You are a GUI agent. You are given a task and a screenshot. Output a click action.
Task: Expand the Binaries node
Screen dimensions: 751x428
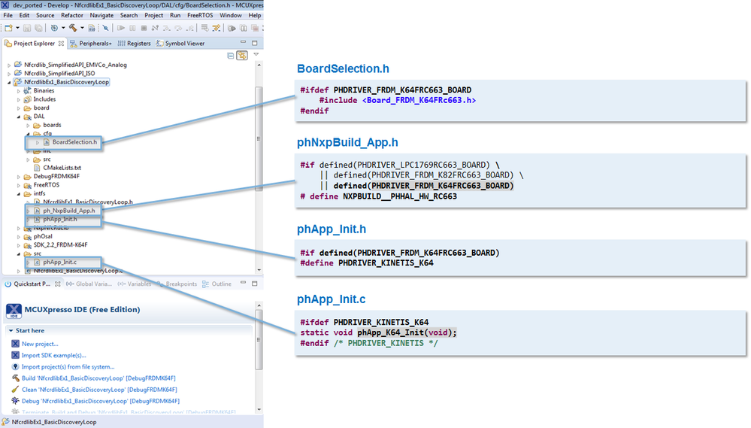(19, 91)
